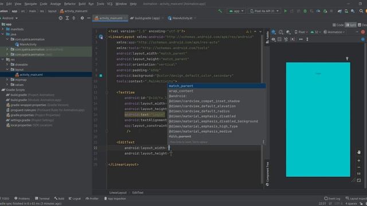This screenshot has height=206, width=367.
Task: Open Project panel settings gear
Action: [x=82, y=18]
